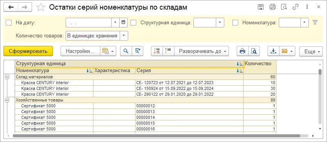Click the magnifier Find icon

coord(126,51)
